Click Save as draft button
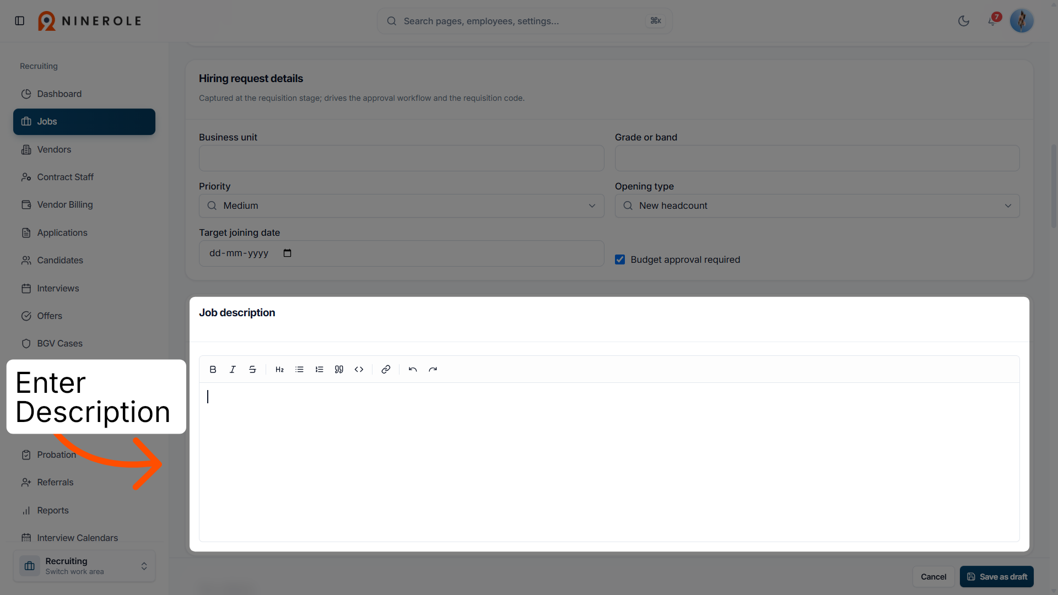Image resolution: width=1058 pixels, height=595 pixels. pyautogui.click(x=996, y=577)
